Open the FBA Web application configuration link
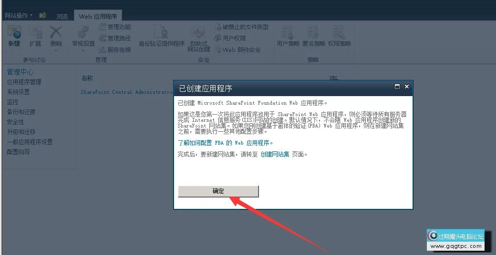The height and width of the screenshot is (255, 496). 225,143
